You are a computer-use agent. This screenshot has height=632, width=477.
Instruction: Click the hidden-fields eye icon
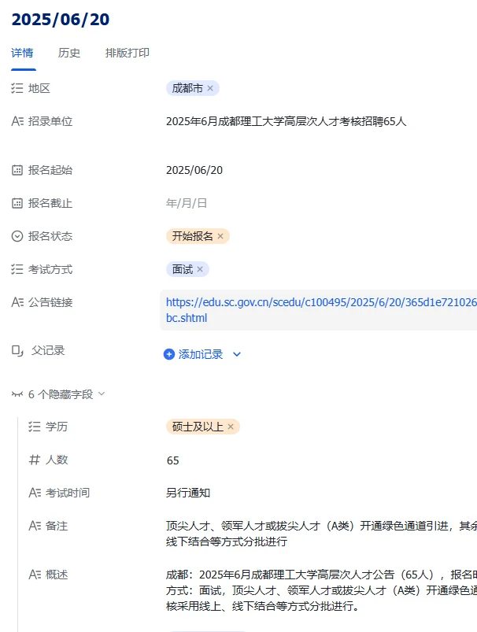[17, 394]
